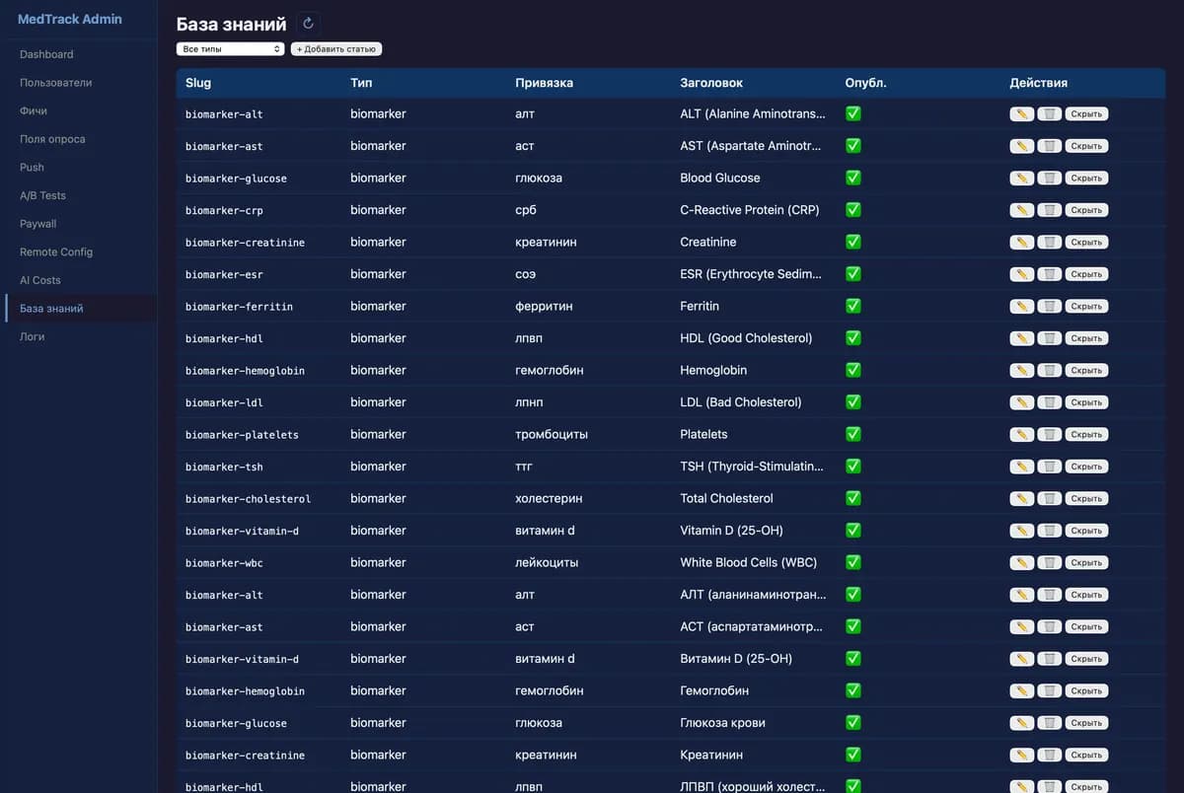Image resolution: width=1184 pixels, height=793 pixels.
Task: Click the biomarker-ferritin slug cell
Action: (239, 307)
